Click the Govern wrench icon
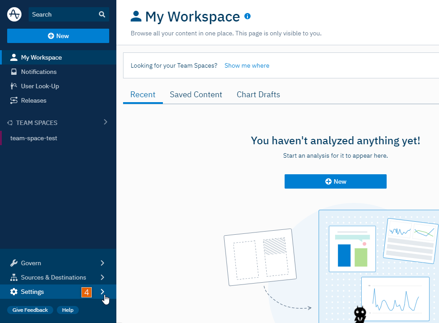Screen dimensions: 439x323 [14, 263]
